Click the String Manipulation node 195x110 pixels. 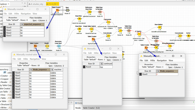coord(170,46)
